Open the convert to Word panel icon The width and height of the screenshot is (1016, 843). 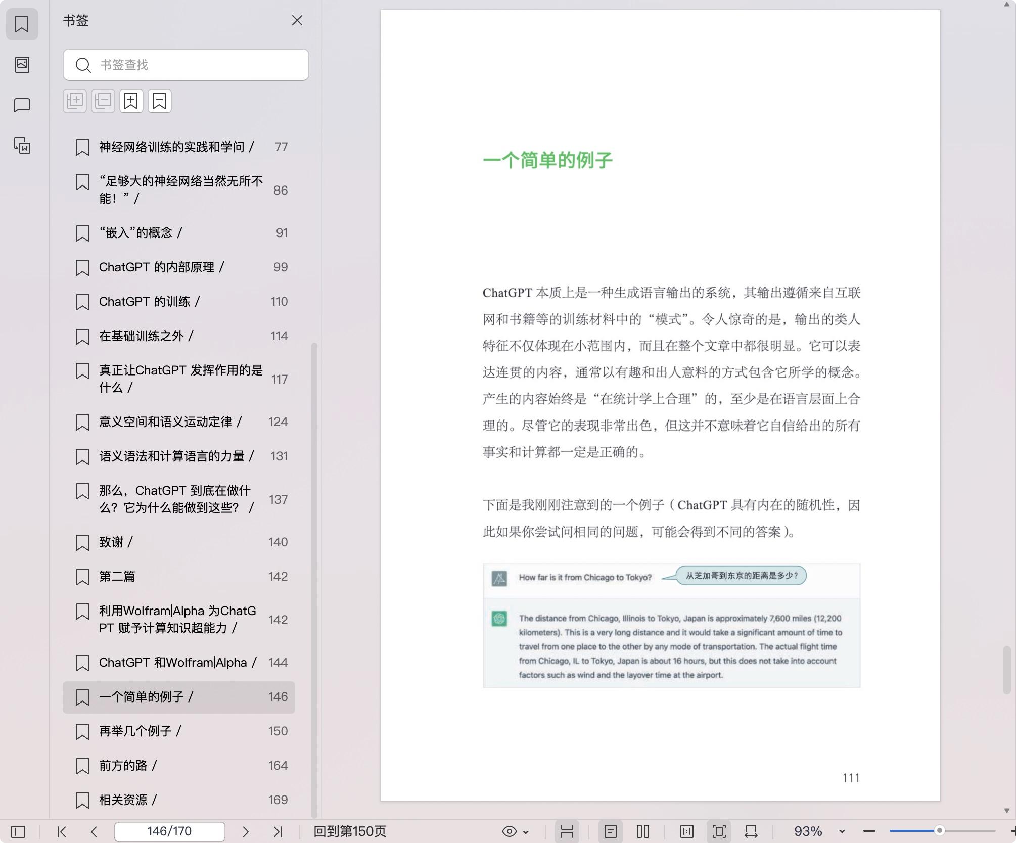click(22, 146)
